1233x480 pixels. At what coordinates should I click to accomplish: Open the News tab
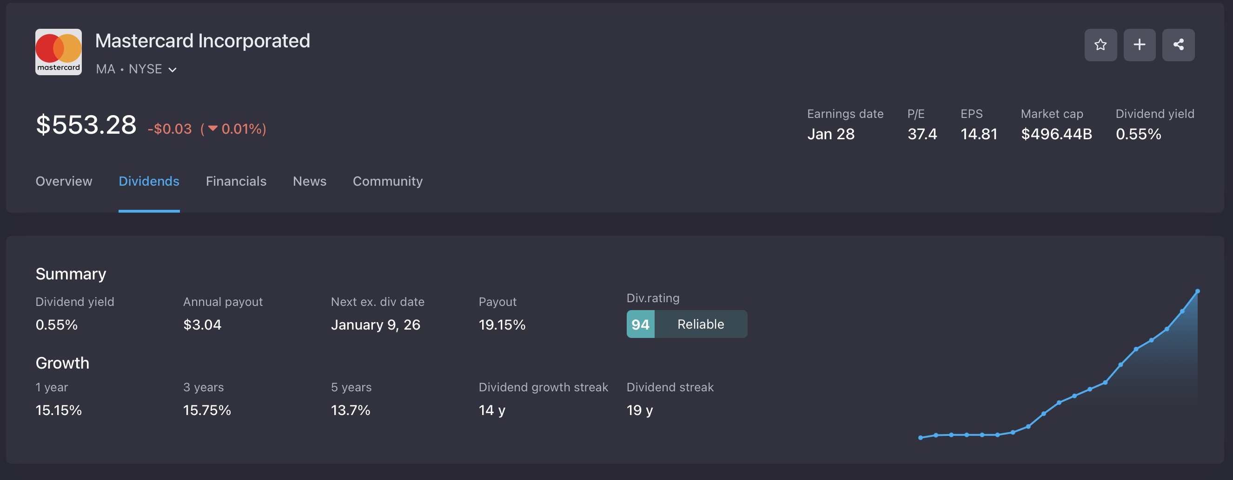(x=309, y=181)
